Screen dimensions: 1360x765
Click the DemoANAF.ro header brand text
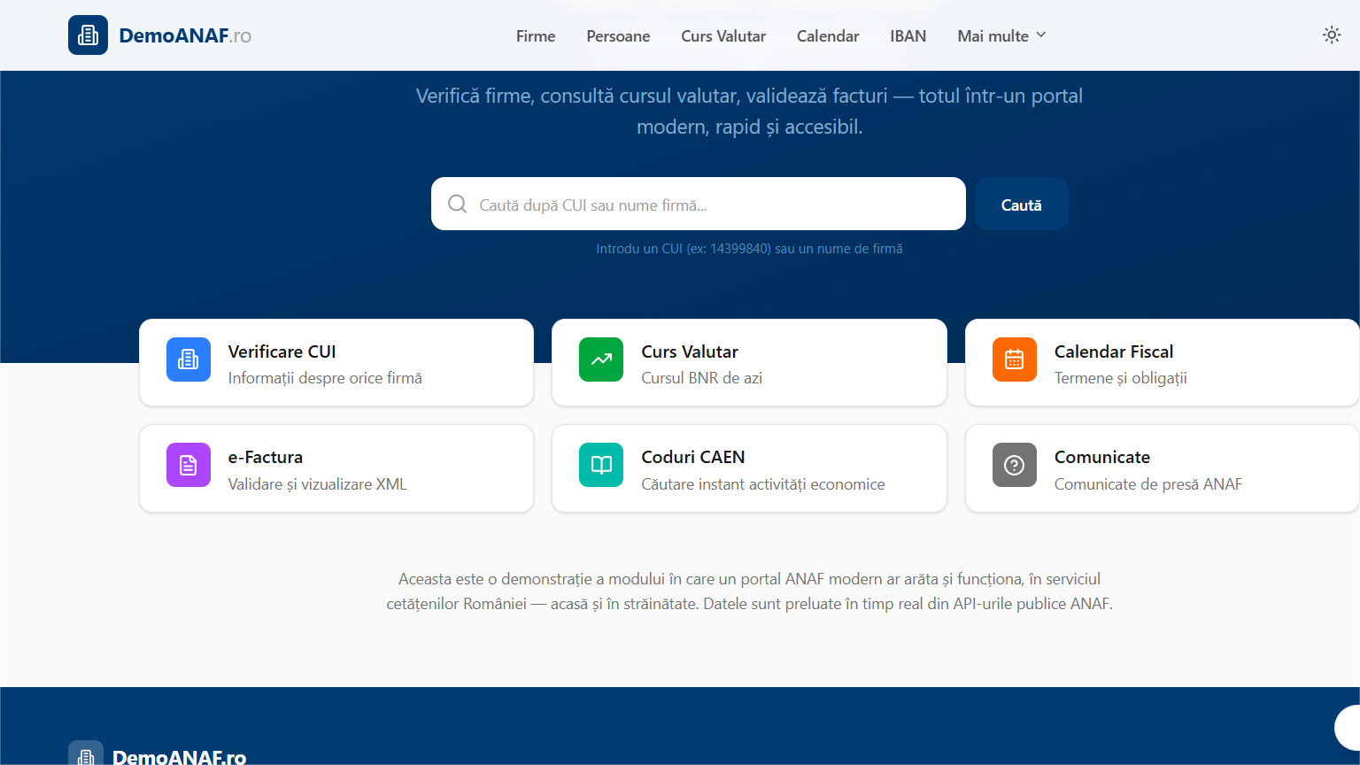point(185,36)
